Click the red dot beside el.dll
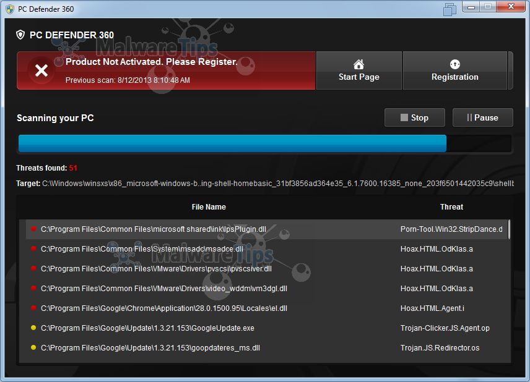 pos(33,308)
